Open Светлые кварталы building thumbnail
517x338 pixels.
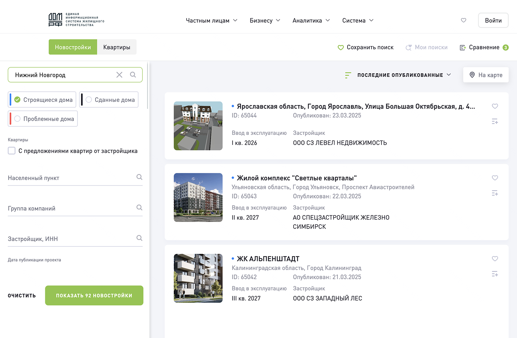click(198, 197)
